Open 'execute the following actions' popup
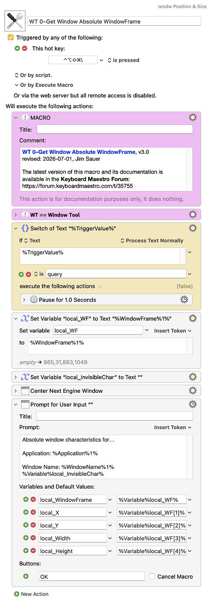The height and width of the screenshot is (601, 211). (61, 286)
